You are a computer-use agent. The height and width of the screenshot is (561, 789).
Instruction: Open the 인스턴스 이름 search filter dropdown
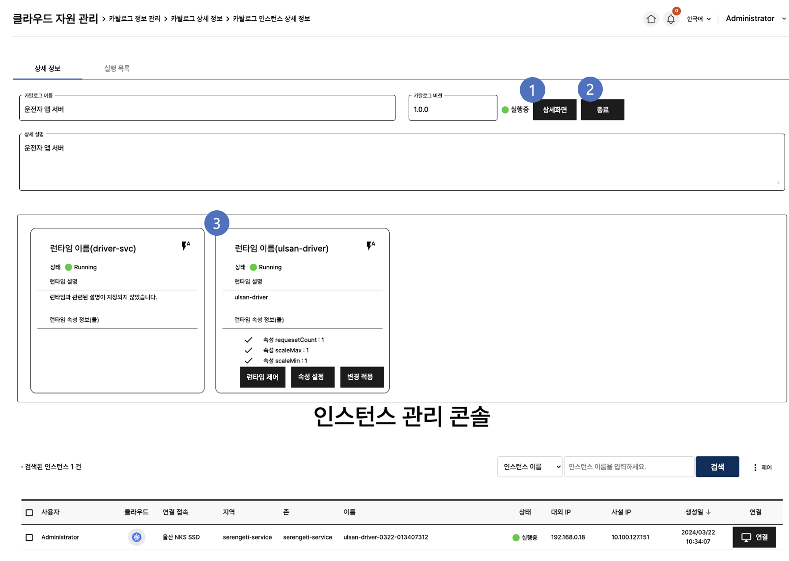coord(530,467)
